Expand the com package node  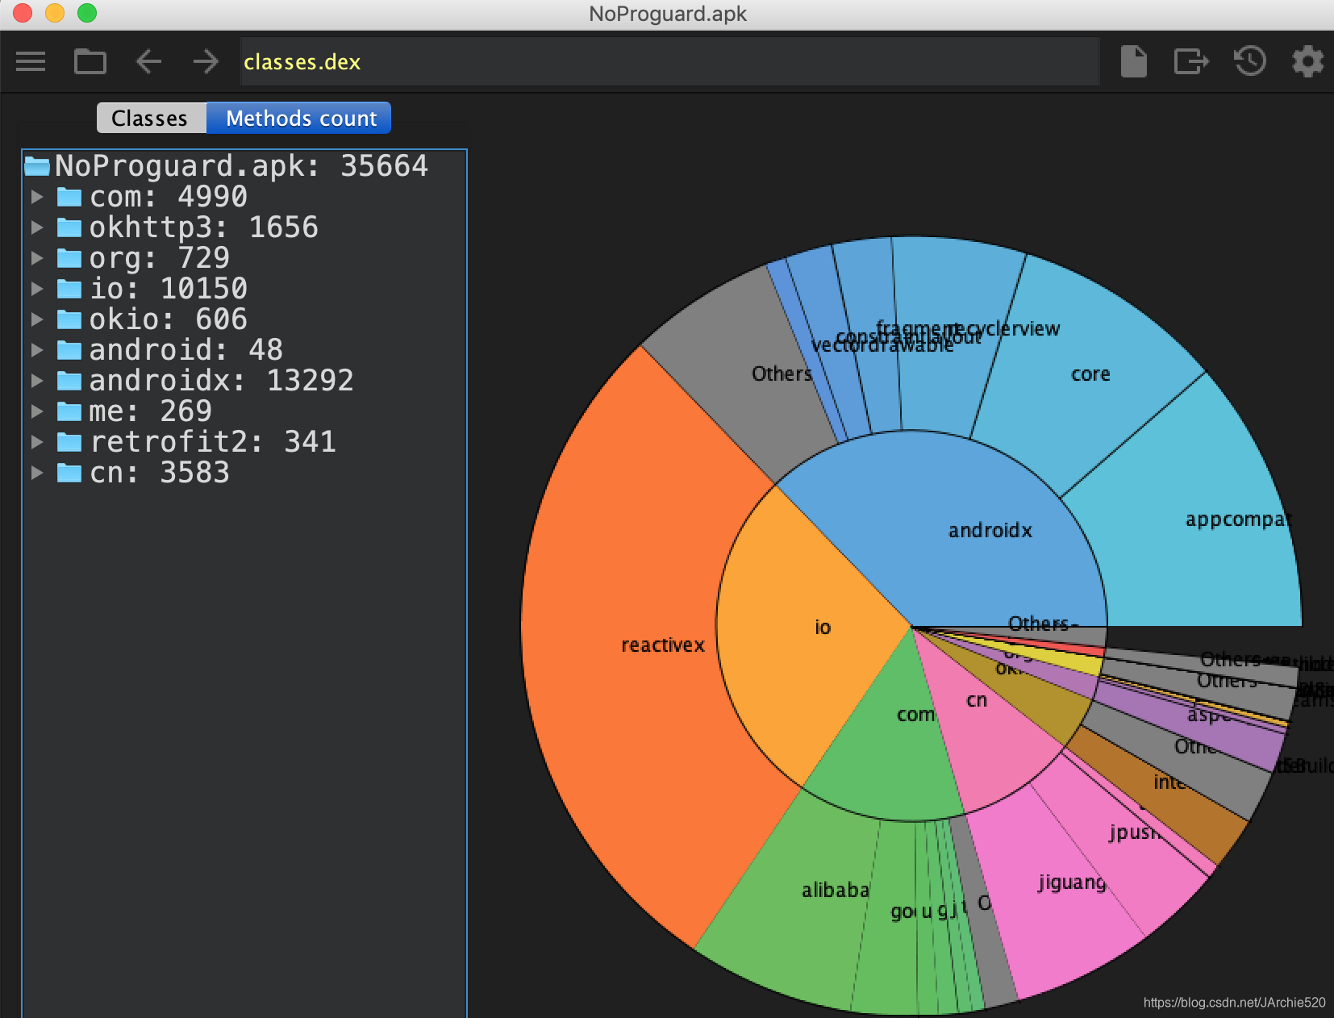click(36, 197)
